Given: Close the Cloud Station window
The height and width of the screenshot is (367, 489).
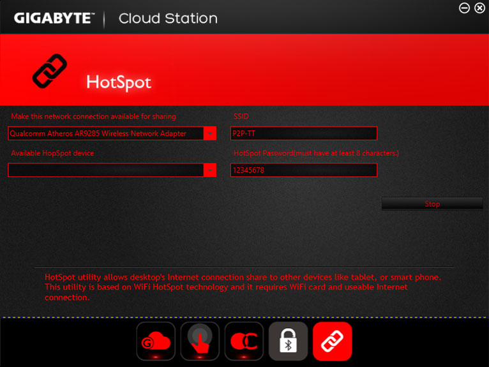Looking at the screenshot, I should 479,8.
